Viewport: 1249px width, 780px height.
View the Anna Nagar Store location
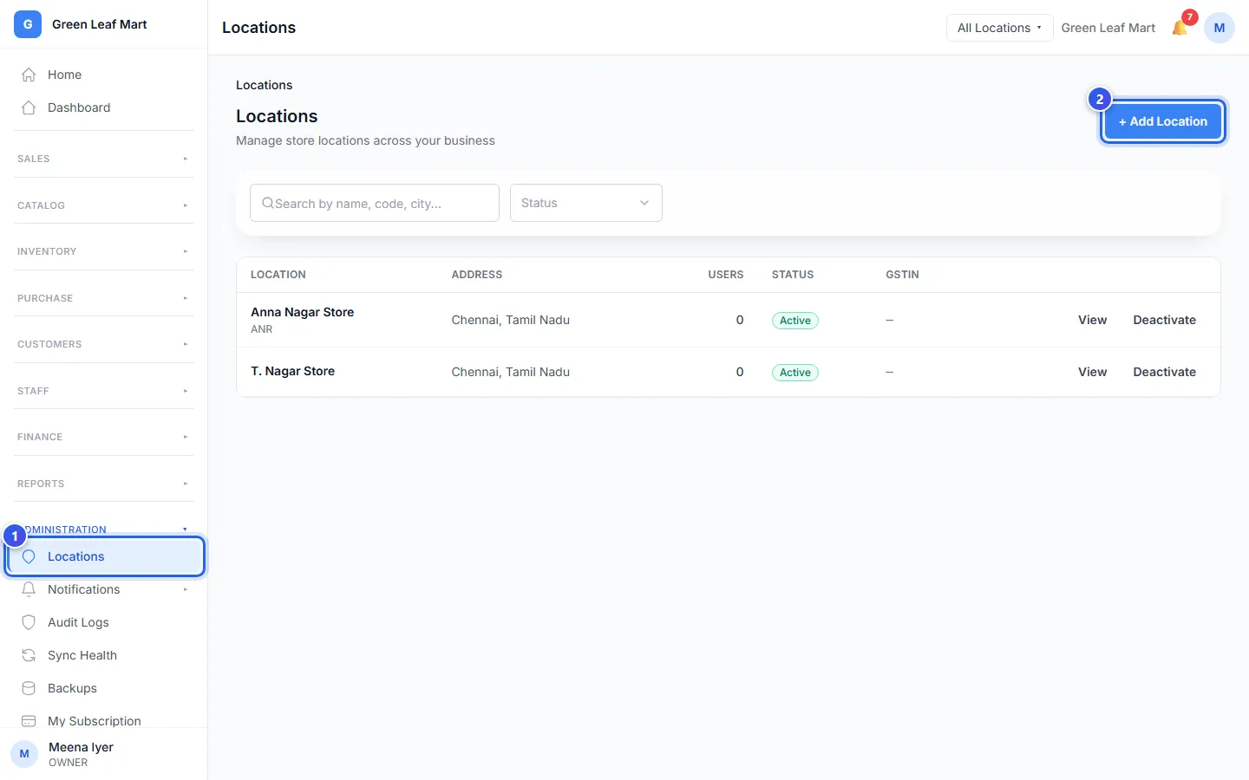[x=1092, y=320]
